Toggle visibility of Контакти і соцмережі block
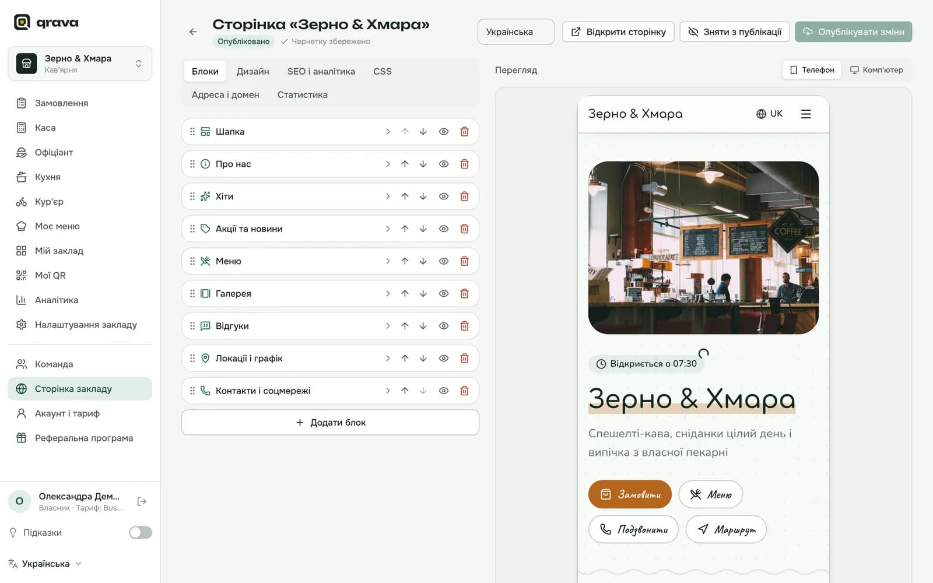The width and height of the screenshot is (933, 583). click(444, 391)
